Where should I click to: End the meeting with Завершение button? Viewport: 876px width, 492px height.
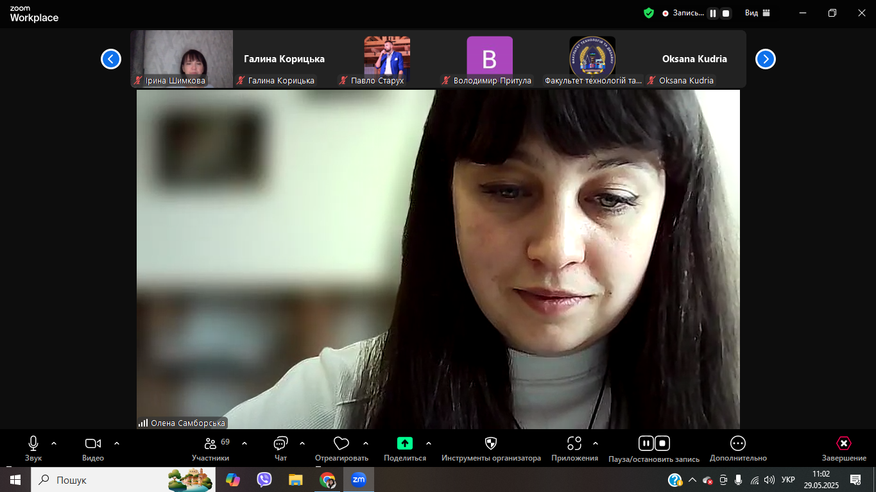coord(843,443)
